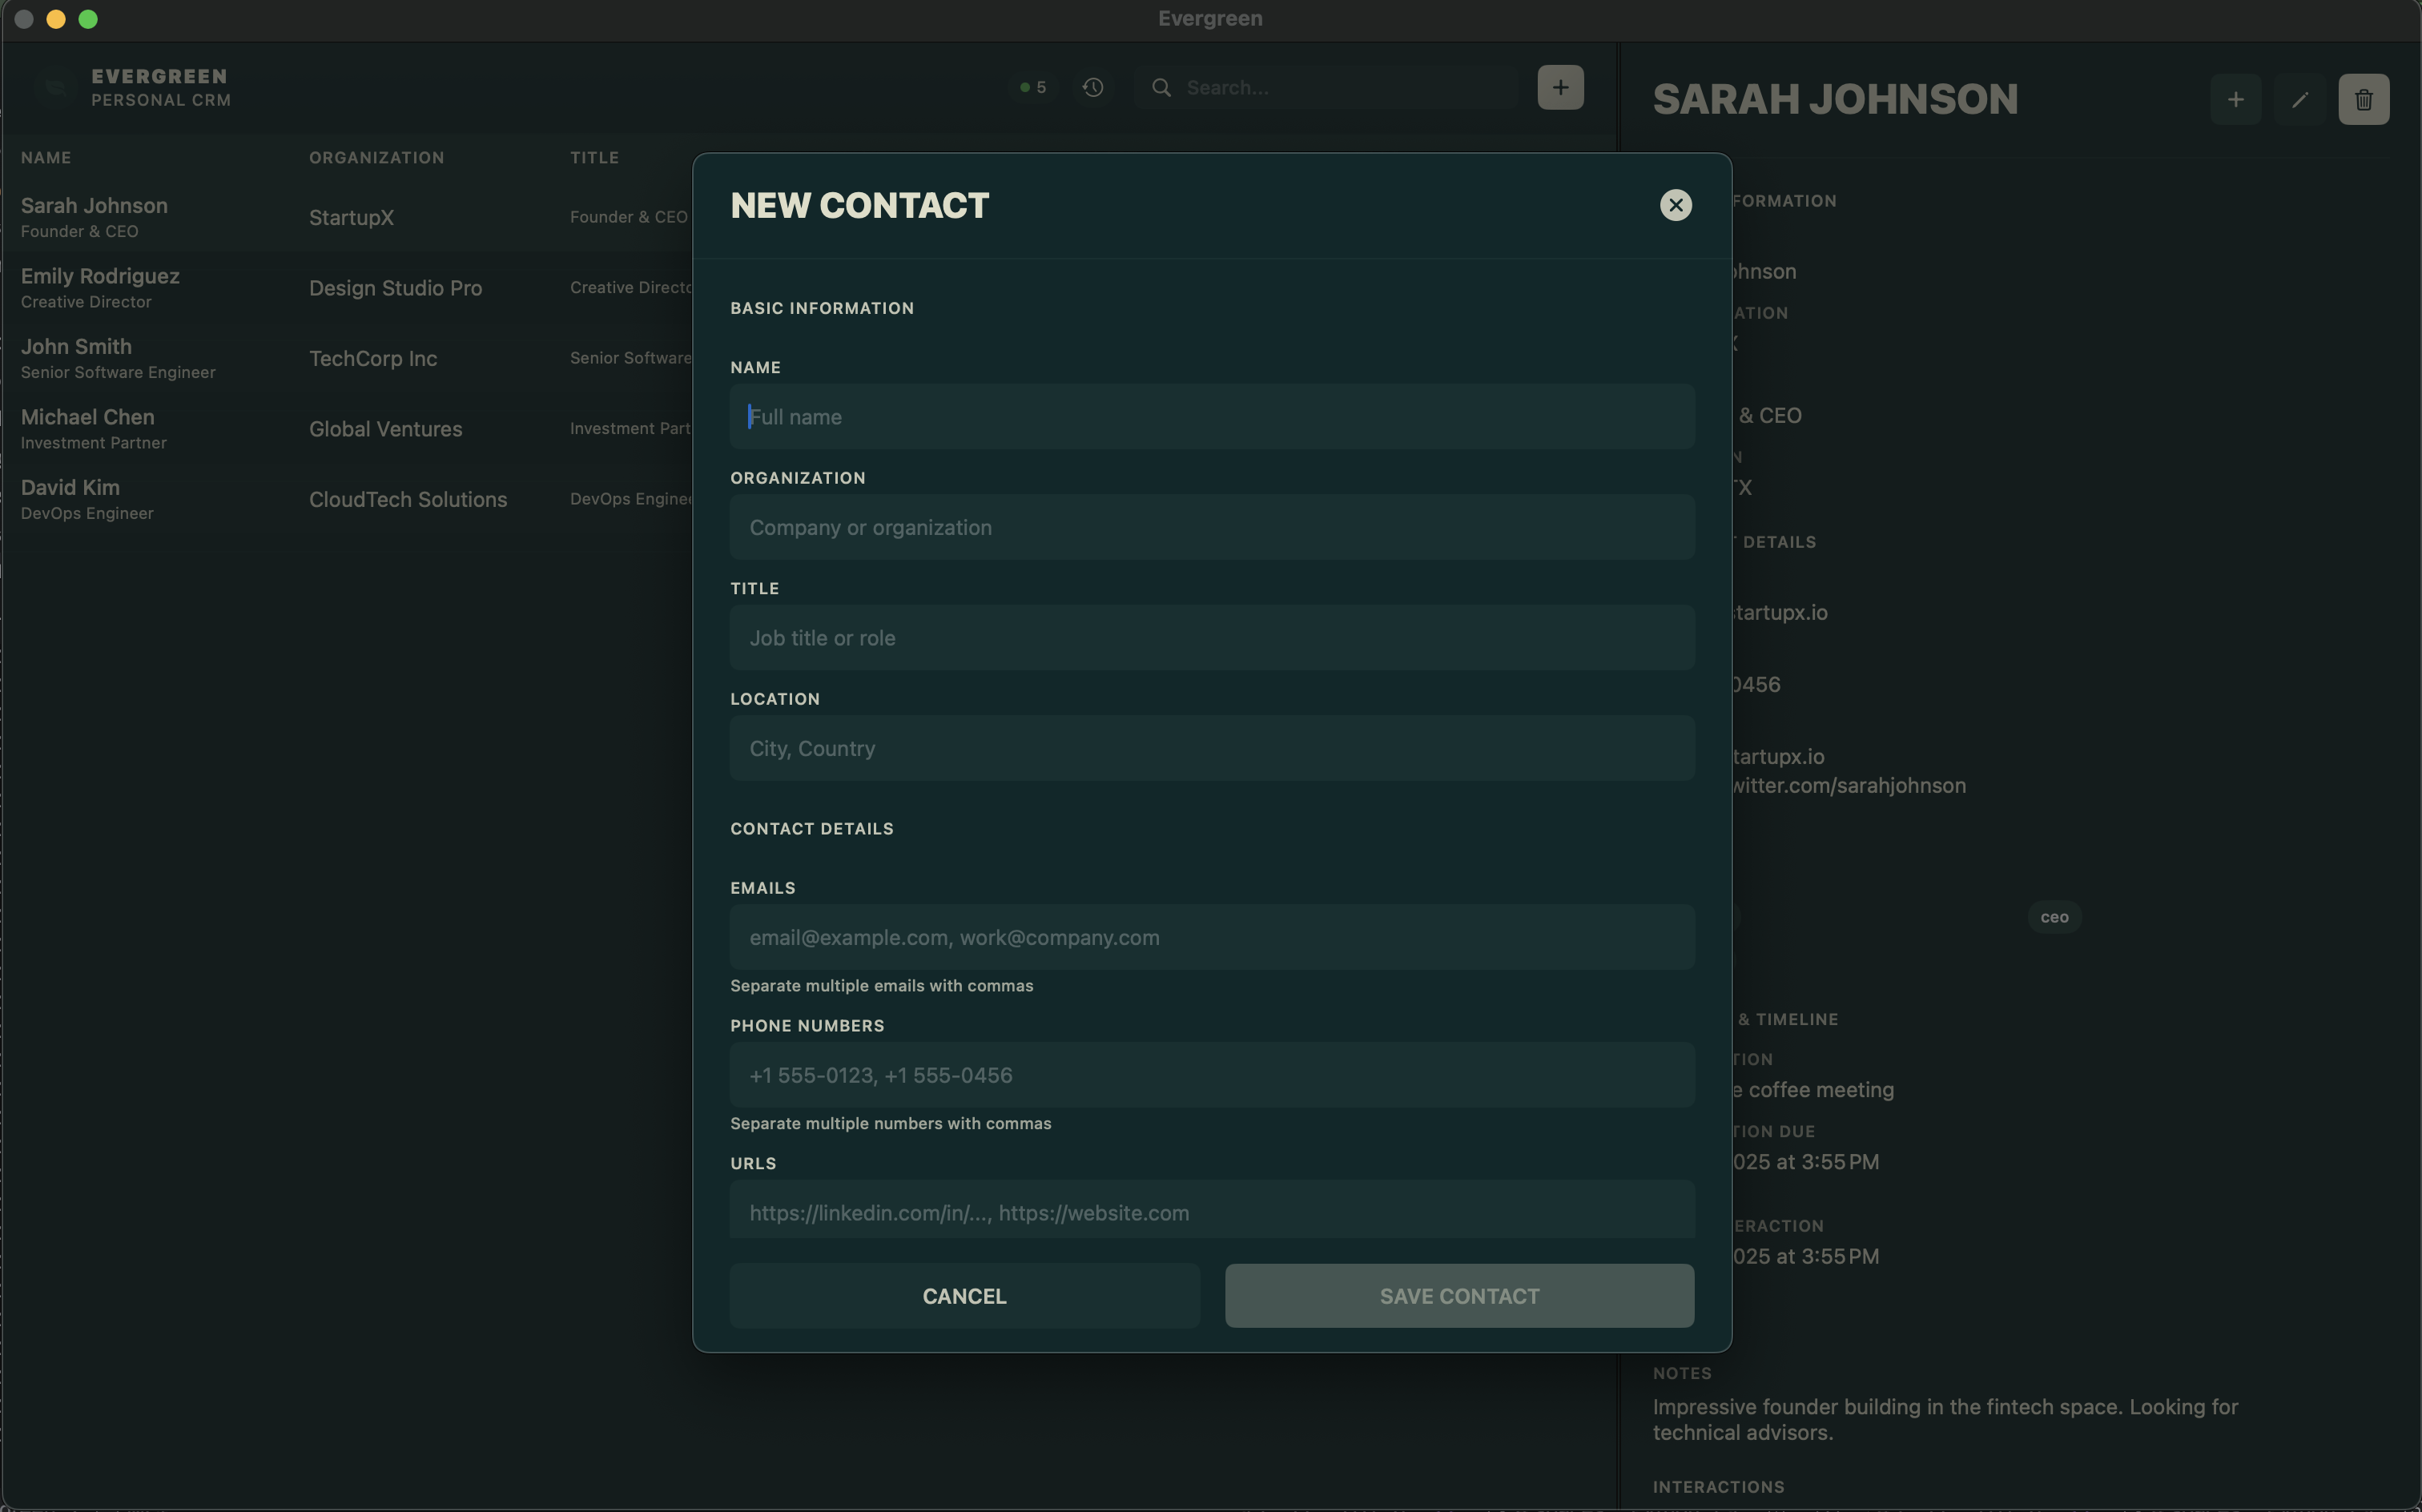Close the New Contact dialog
2422x1512 pixels.
pos(1675,205)
